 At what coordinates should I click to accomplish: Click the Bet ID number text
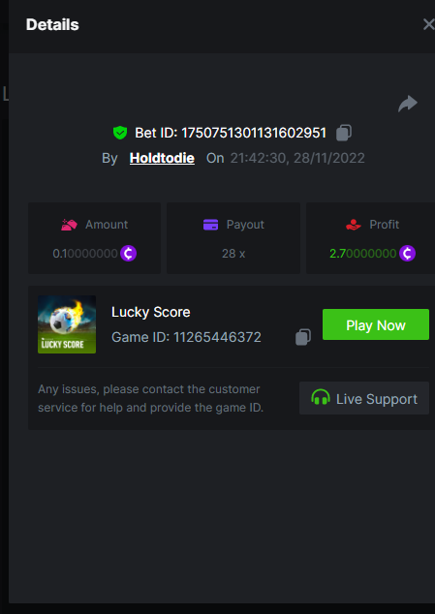(x=254, y=133)
